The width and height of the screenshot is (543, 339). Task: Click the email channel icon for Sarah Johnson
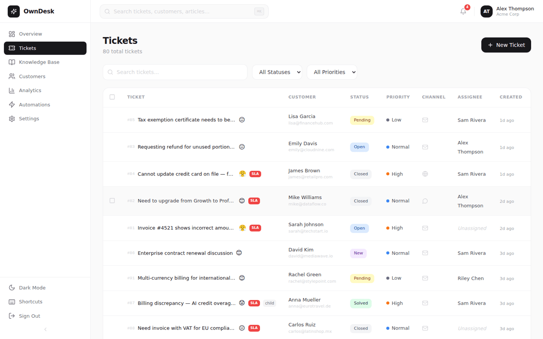click(425, 228)
